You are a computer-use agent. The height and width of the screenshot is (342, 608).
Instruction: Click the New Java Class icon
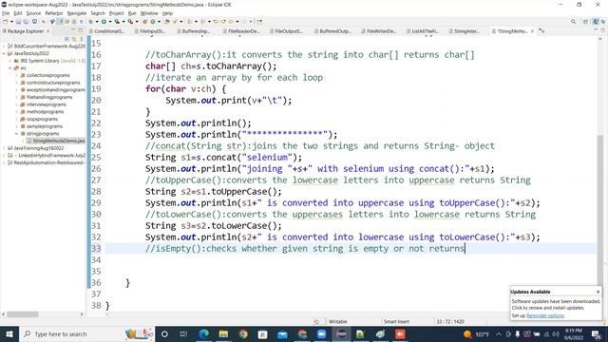tap(153, 22)
